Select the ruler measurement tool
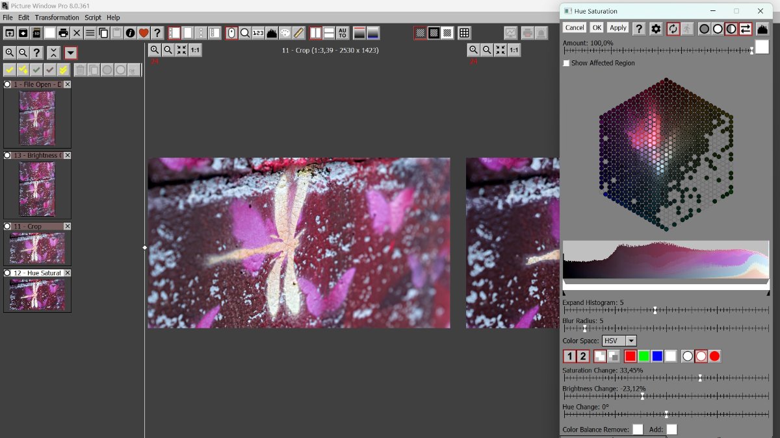 point(299,33)
